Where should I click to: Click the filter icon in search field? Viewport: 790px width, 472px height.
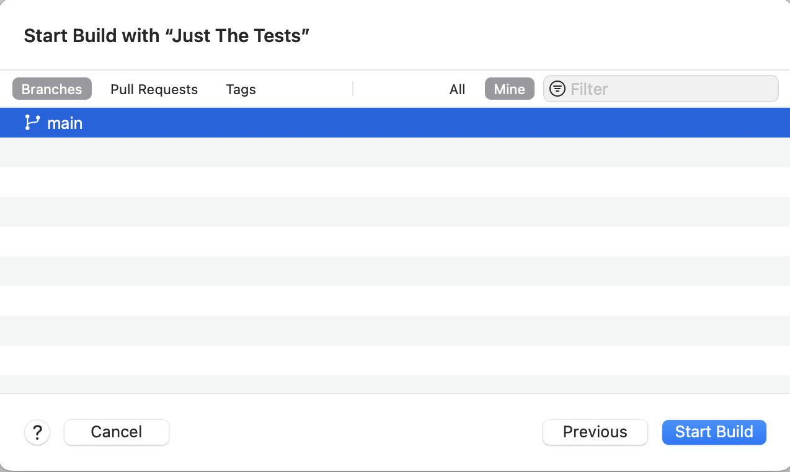click(x=557, y=89)
